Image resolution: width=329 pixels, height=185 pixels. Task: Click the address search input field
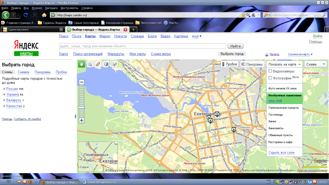(x=143, y=46)
